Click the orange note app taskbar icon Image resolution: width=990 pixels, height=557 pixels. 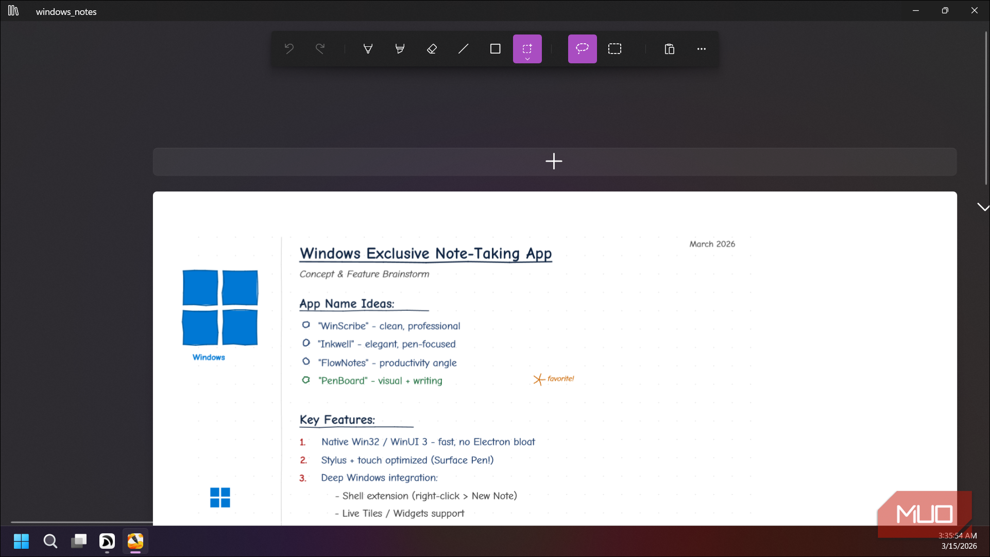point(135,541)
